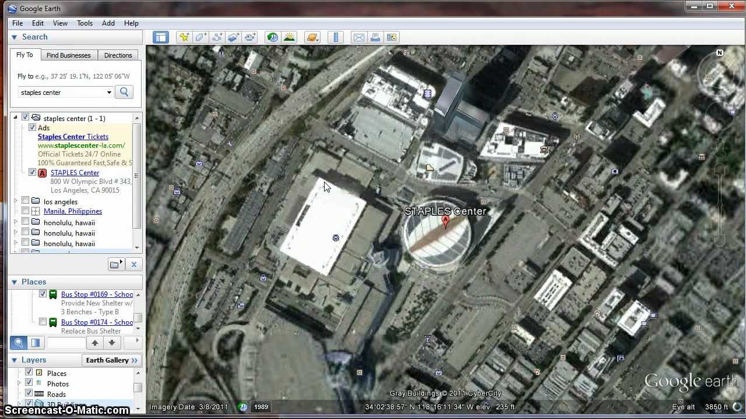
Task: Click Bus Stop #0169 link
Action: (x=97, y=294)
